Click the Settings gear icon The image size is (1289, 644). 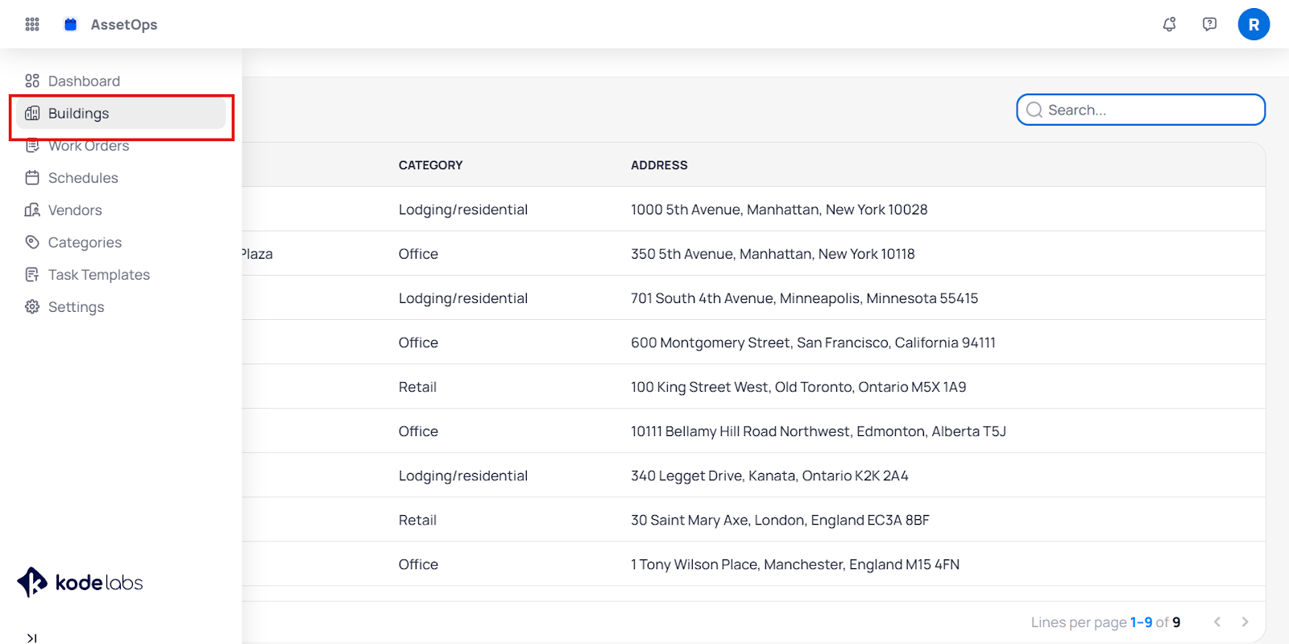[x=32, y=306]
